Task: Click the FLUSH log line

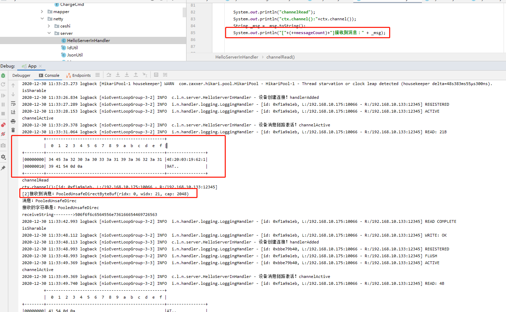Action: pyautogui.click(x=230, y=256)
